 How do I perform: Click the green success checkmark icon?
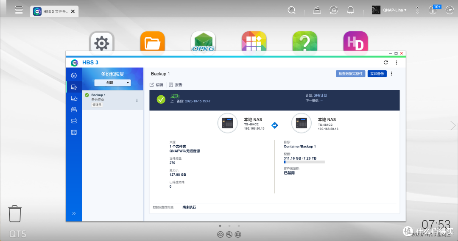[161, 100]
